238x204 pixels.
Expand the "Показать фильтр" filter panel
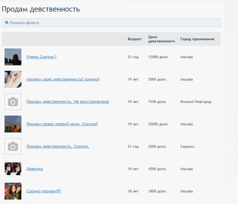point(25,23)
